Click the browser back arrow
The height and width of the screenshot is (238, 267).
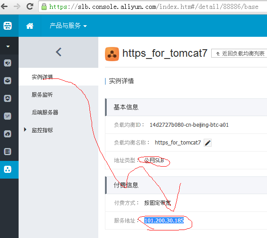4,7
